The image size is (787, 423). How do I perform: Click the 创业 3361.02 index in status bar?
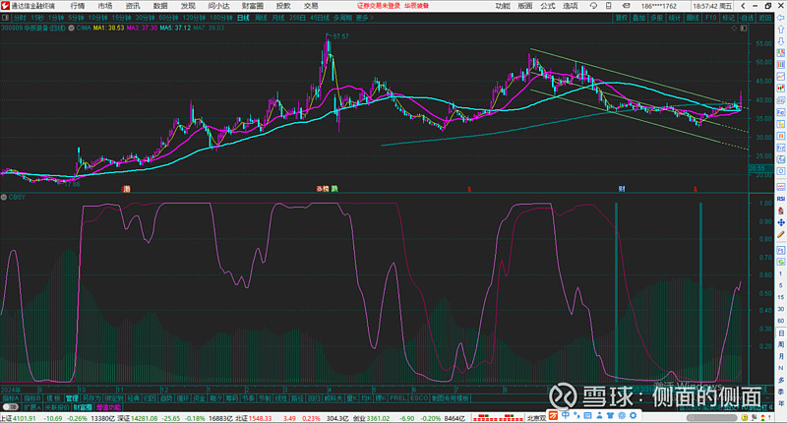click(x=372, y=418)
